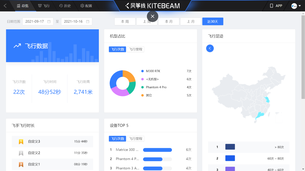
Task: Click the dark blue >80次 legend swatch
Action: coord(230,147)
